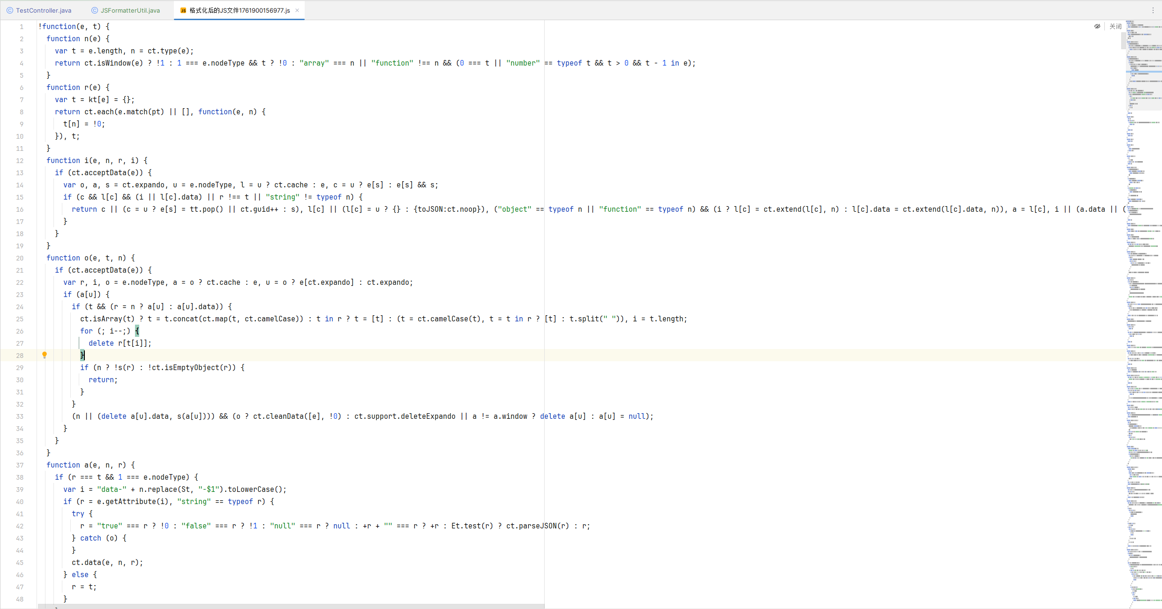The width and height of the screenshot is (1162, 609).
Task: Click the 关闭 button
Action: point(1115,26)
